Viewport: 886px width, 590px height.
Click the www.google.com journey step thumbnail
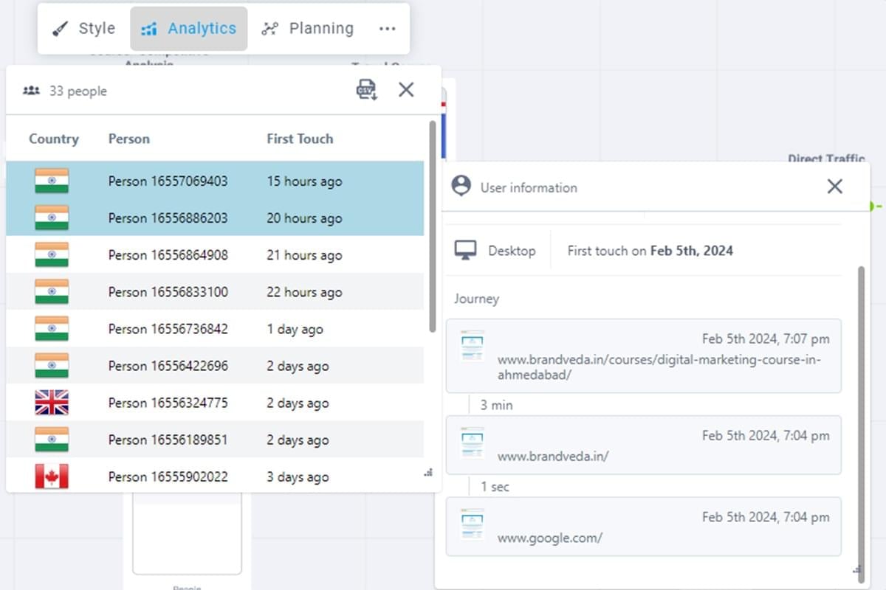pyautogui.click(x=472, y=524)
